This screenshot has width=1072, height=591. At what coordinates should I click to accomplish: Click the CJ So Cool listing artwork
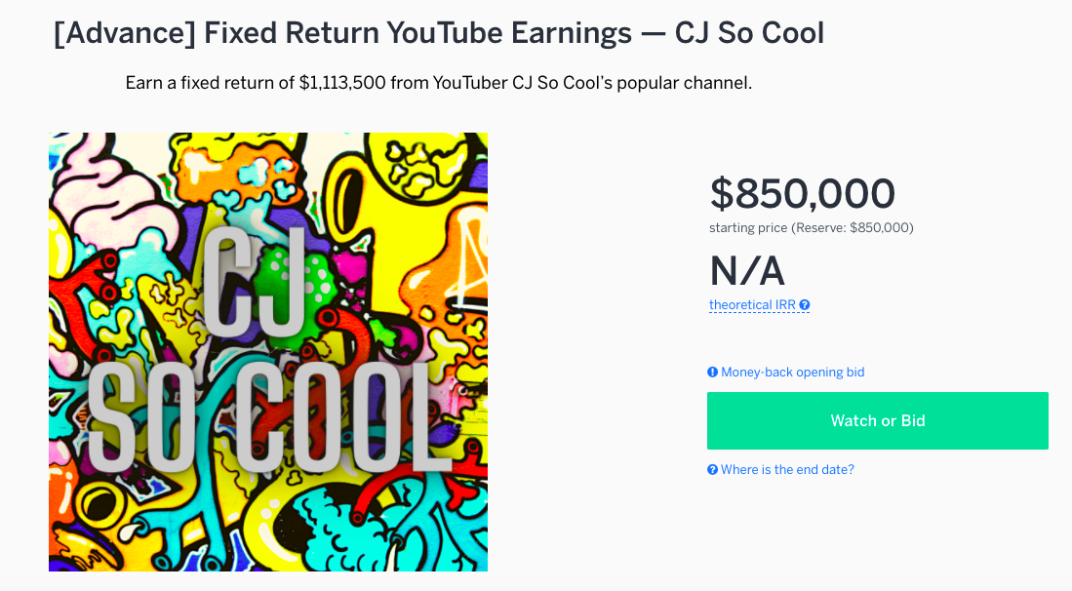click(268, 352)
